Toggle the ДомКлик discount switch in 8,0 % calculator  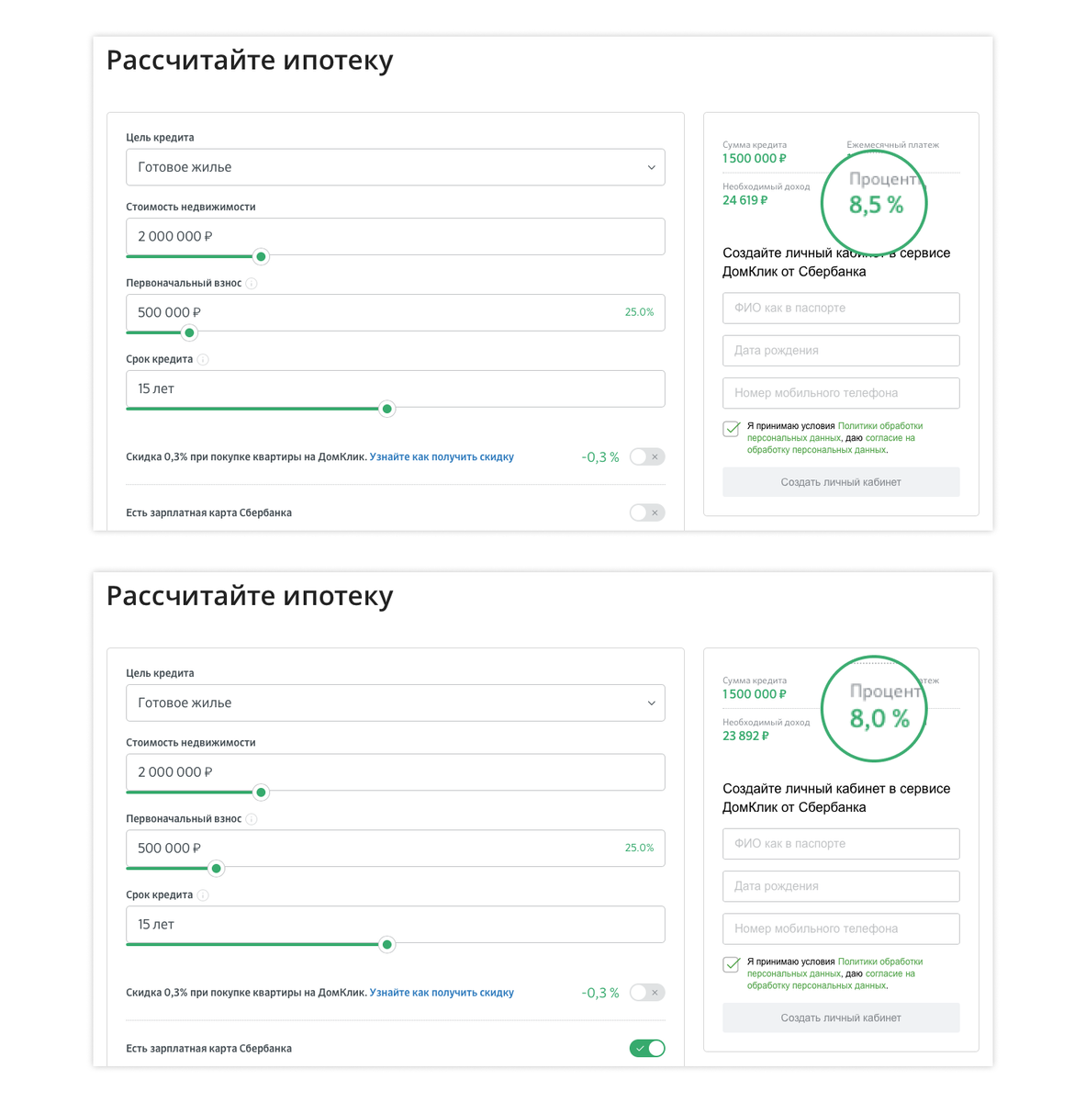click(647, 992)
